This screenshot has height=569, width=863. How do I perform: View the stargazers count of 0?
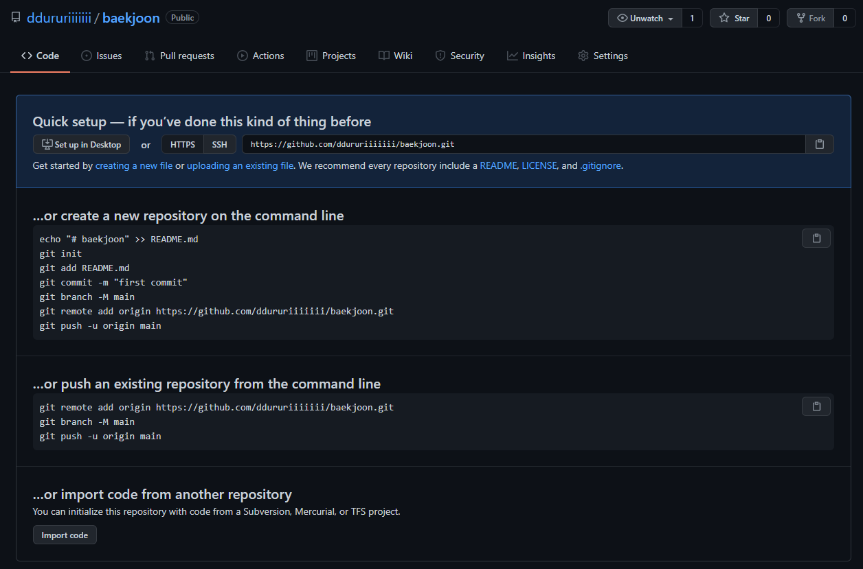pyautogui.click(x=768, y=18)
